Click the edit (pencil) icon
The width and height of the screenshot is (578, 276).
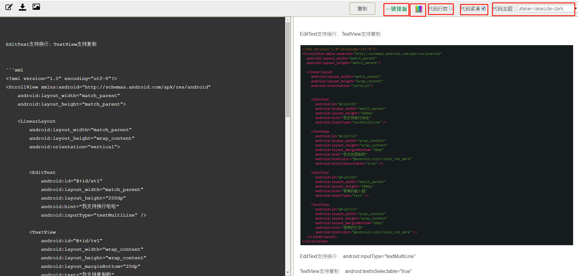(x=9, y=7)
